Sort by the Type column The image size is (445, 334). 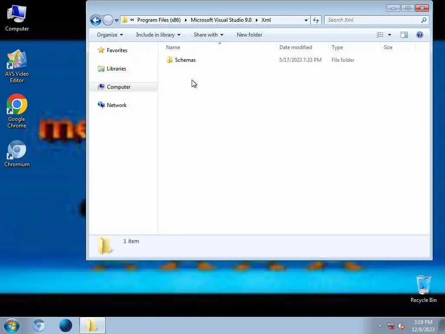[355, 47]
